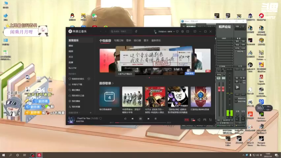Open the red soldier playlist cover
The height and width of the screenshot is (158, 281).
[155, 97]
